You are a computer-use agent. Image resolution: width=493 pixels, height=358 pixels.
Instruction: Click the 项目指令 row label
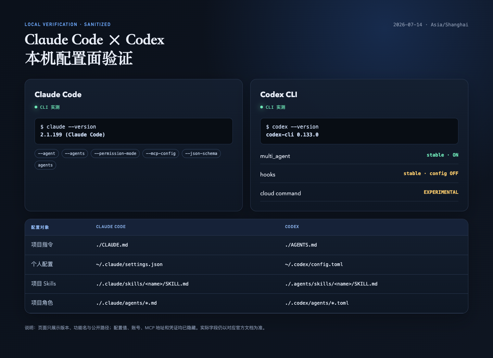tap(42, 245)
